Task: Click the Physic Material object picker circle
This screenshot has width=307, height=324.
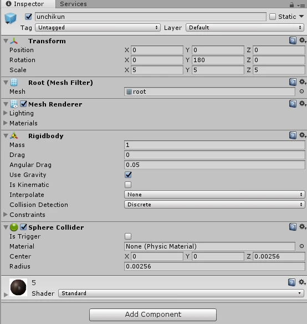Action: (301, 246)
